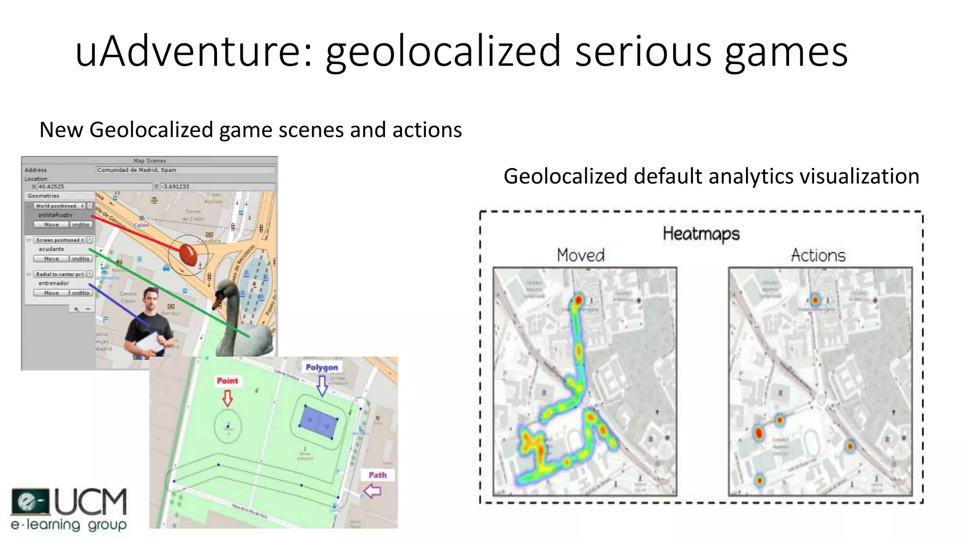Screen dimensions: 966x543
Task: Click the Heatmaps heading text
Action: pyautogui.click(x=701, y=234)
